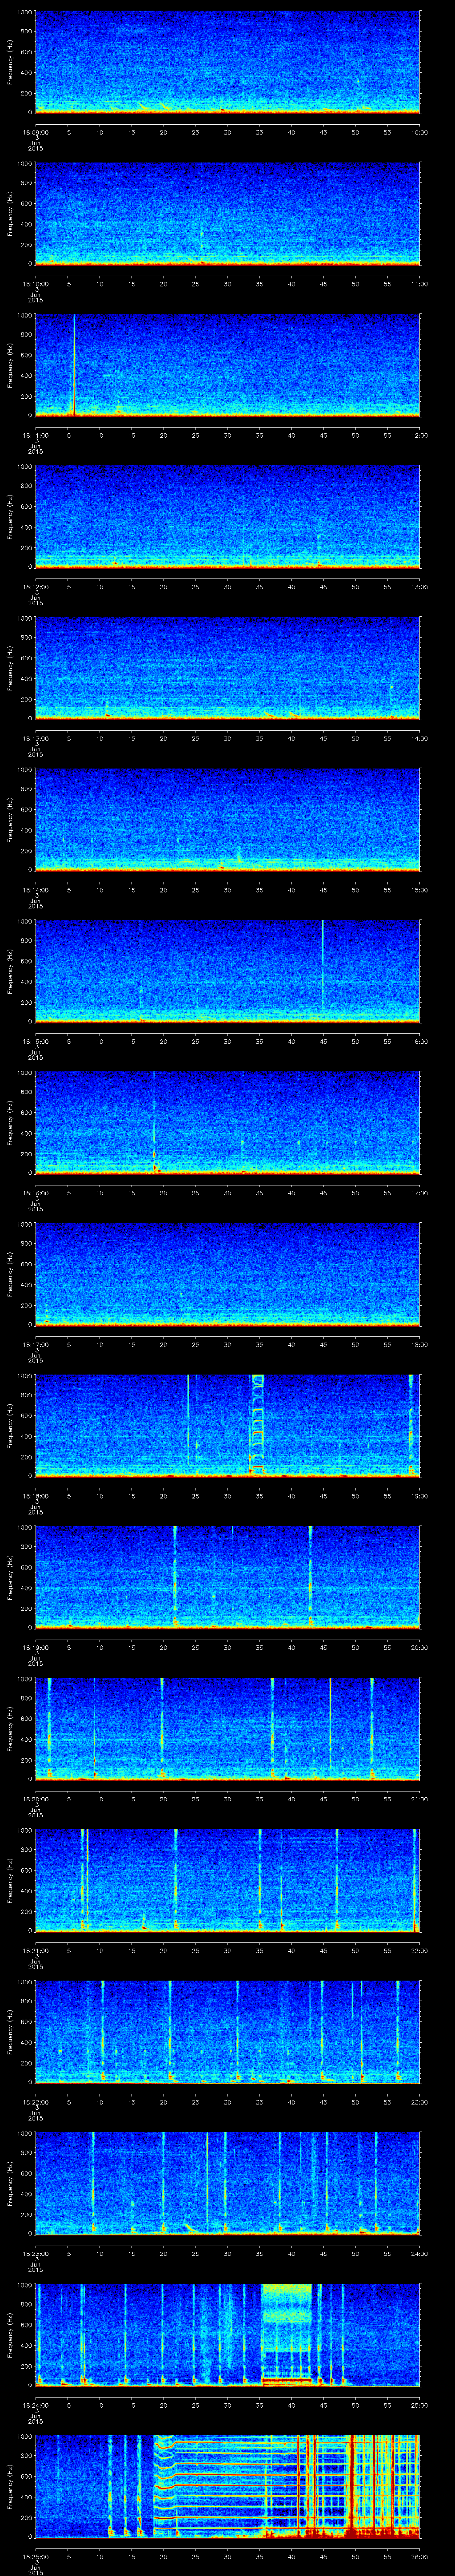Click the 10:00 end time label
This screenshot has height=2576, width=455.
[419, 132]
